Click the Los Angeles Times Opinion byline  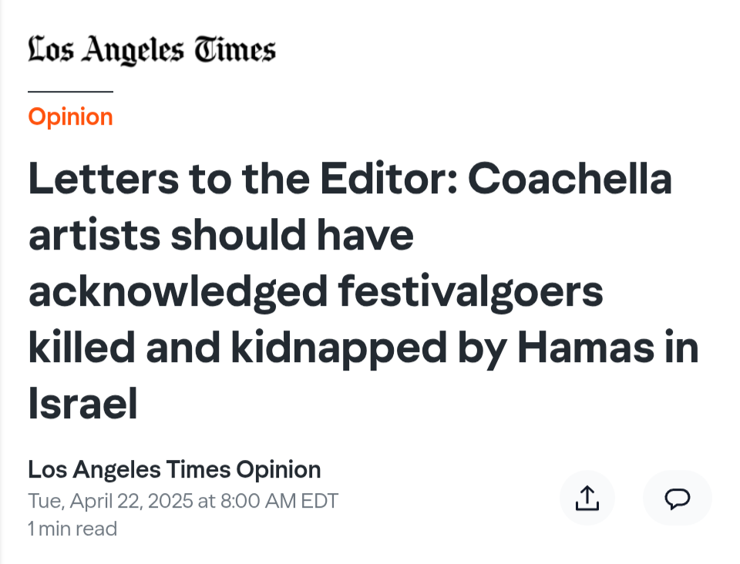point(174,470)
